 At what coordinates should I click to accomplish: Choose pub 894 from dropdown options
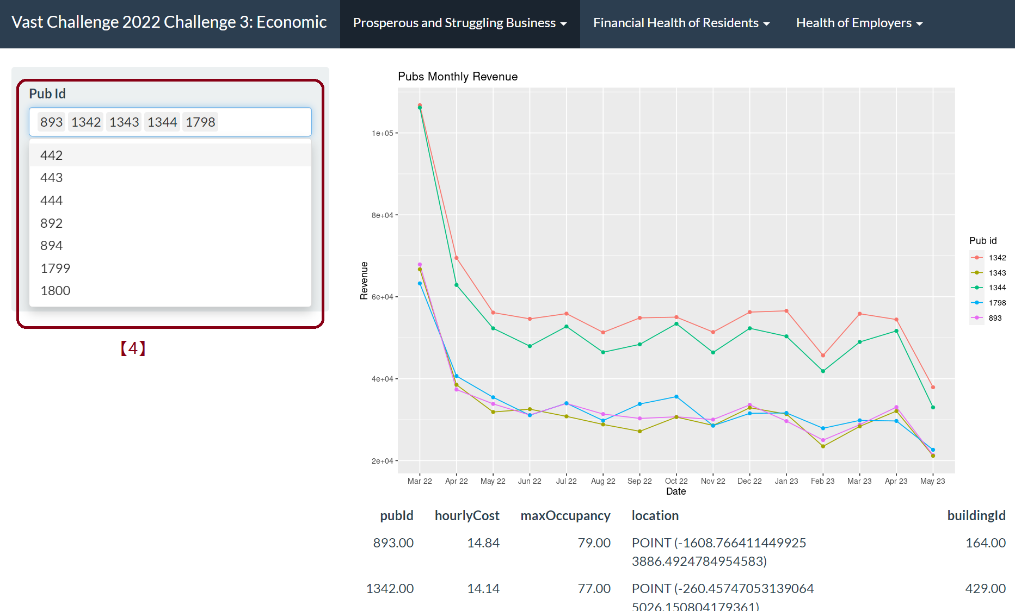(52, 246)
